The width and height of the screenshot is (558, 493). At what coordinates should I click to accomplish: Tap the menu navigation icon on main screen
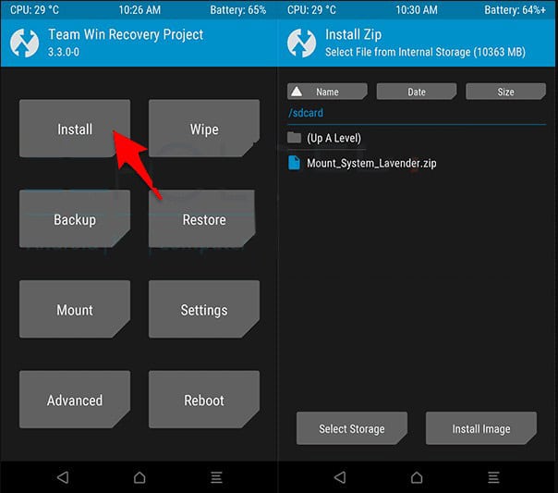216,477
